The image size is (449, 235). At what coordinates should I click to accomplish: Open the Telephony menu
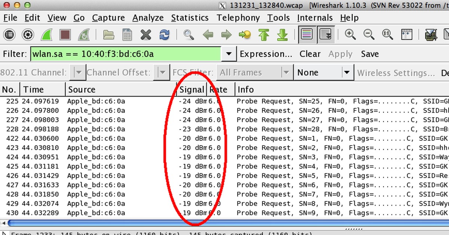[238, 18]
